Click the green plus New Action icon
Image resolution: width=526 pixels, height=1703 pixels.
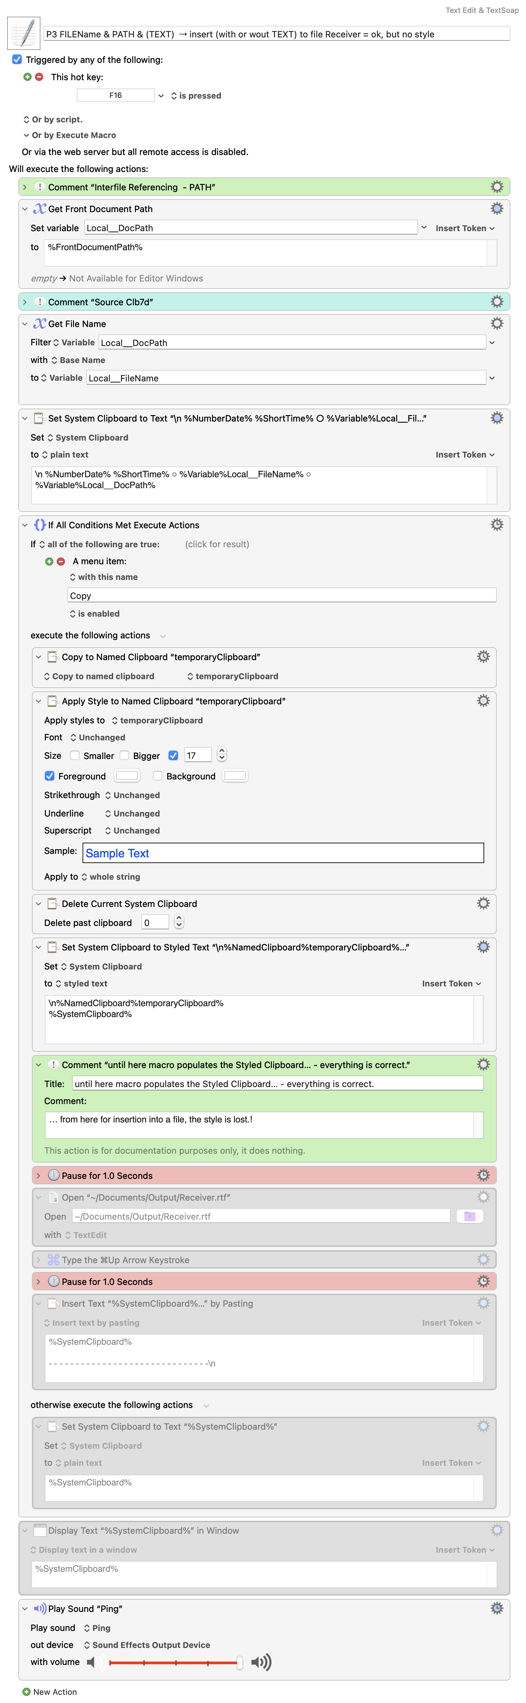(x=27, y=1692)
